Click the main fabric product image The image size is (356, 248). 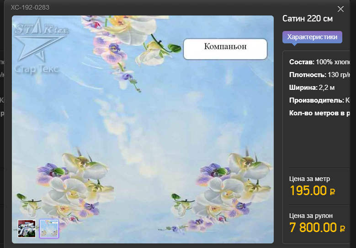click(x=143, y=129)
